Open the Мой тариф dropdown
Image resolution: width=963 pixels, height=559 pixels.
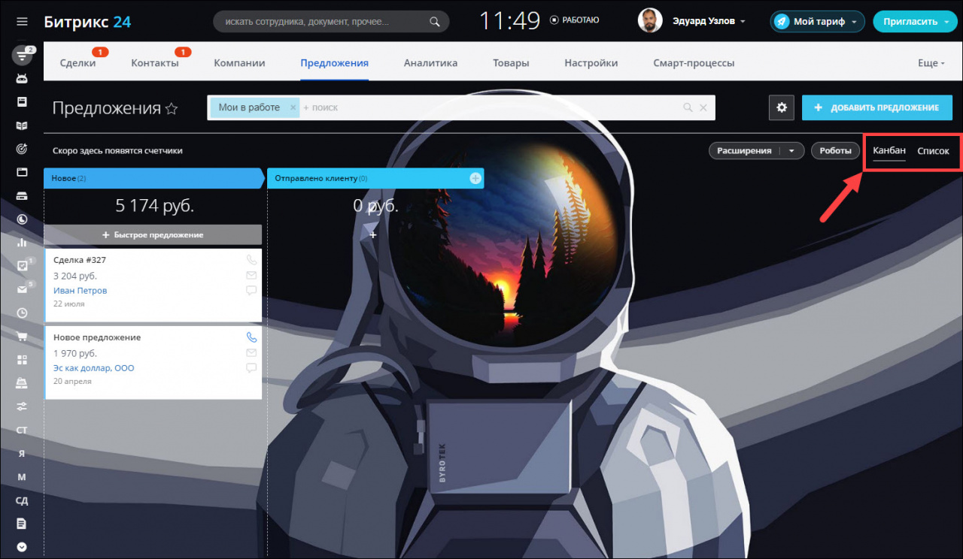(817, 21)
